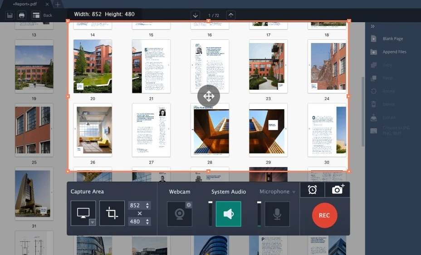The height and width of the screenshot is (255, 421).
Task: Switch to the «Report».pdf tab
Action: (25, 4)
